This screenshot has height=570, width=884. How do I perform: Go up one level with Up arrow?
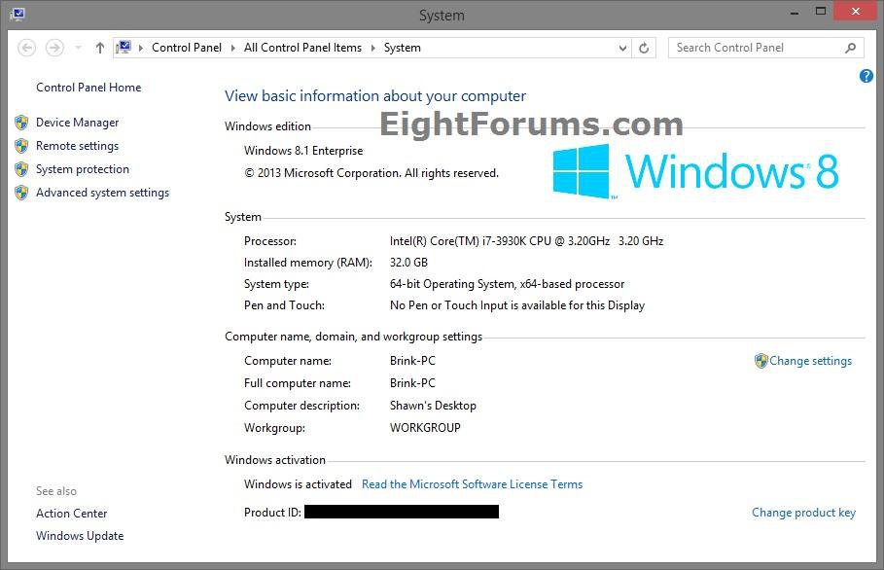(x=100, y=48)
